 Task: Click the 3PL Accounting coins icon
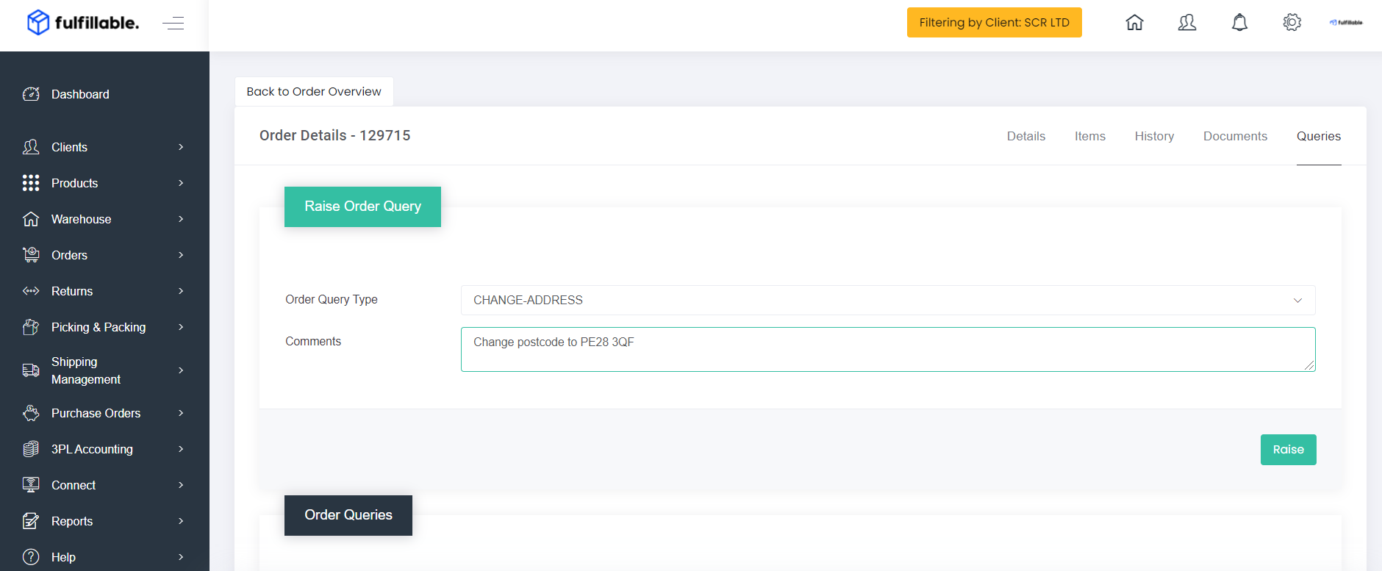[31, 449]
